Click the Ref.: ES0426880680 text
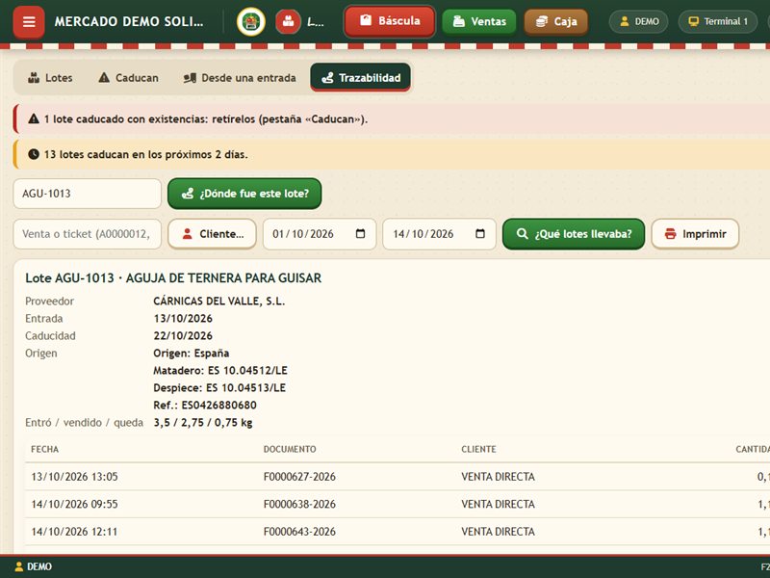Viewport: 770px width, 578px height. [205, 405]
